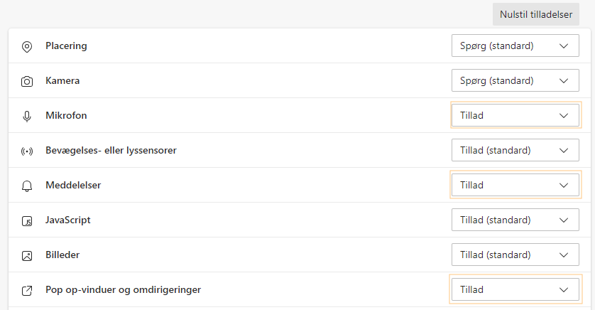The image size is (595, 310).
Task: Open the JavaScript Tillad (standard) dropdown
Action: coord(515,220)
